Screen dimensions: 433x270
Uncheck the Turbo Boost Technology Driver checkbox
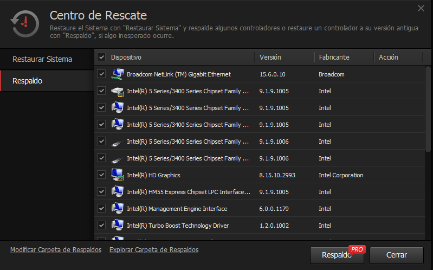(x=101, y=226)
